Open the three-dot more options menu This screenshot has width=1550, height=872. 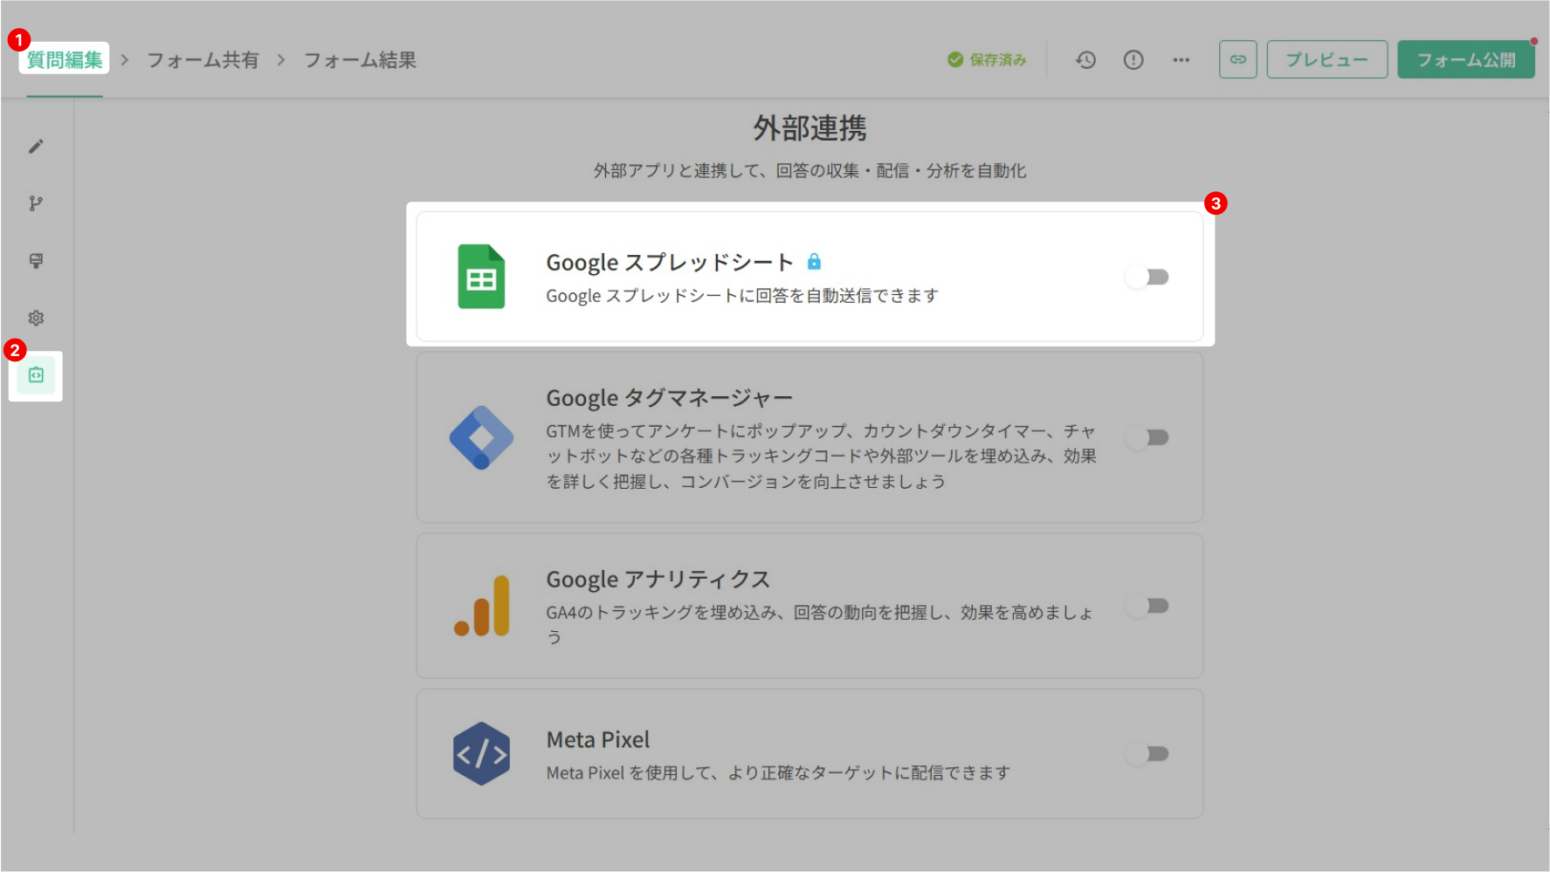[x=1181, y=60]
